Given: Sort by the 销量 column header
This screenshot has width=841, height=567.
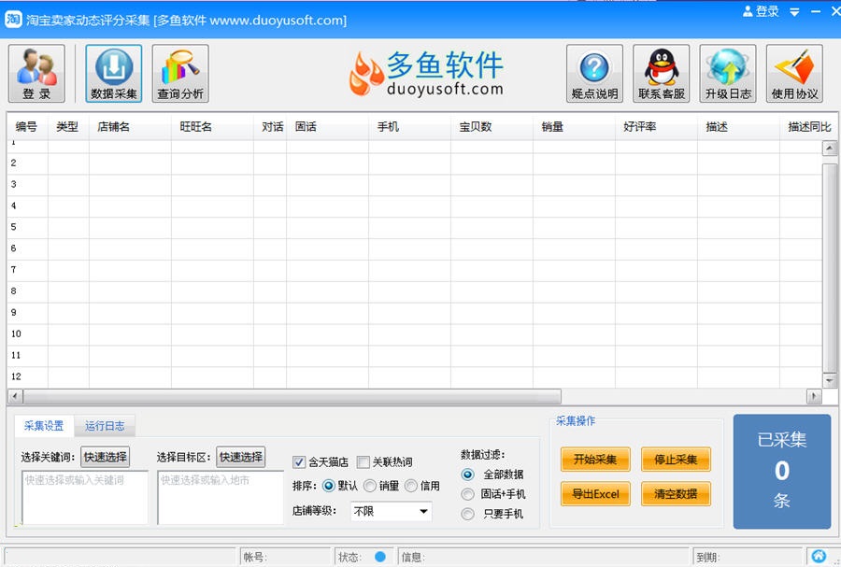Looking at the screenshot, I should click(x=574, y=127).
